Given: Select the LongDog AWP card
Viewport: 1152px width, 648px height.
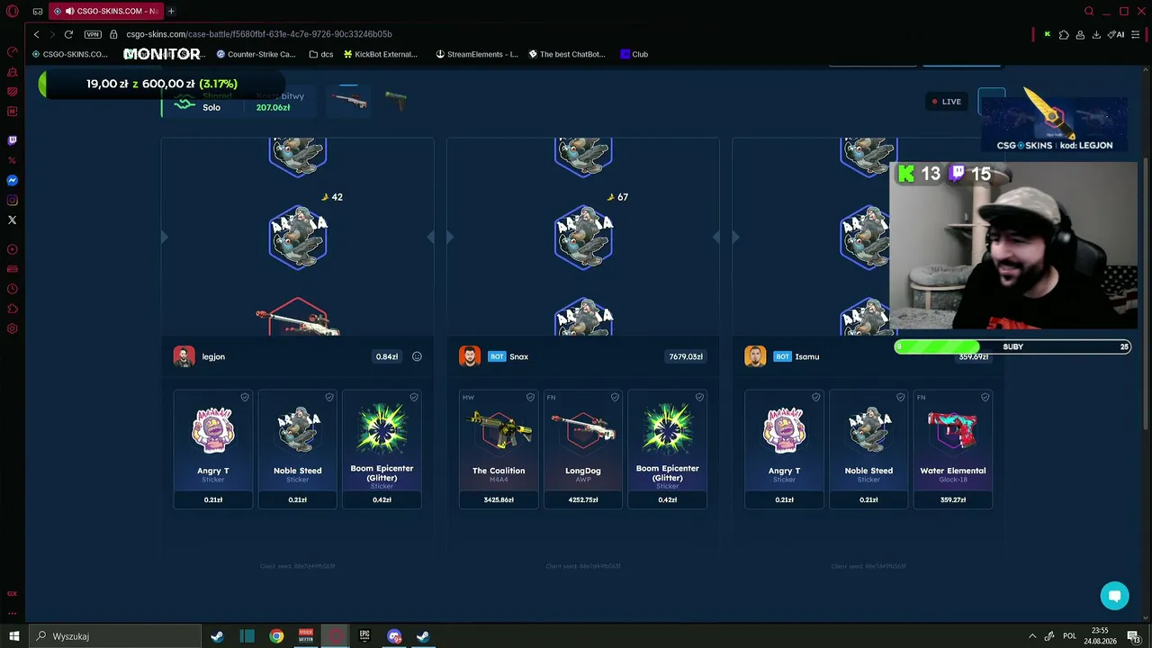Looking at the screenshot, I should (x=583, y=449).
